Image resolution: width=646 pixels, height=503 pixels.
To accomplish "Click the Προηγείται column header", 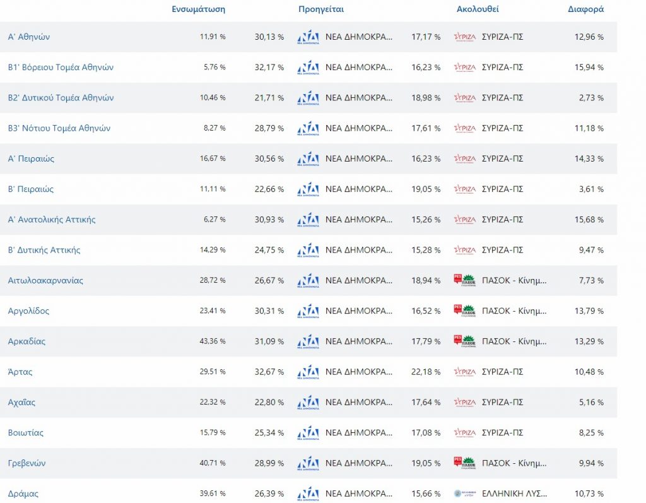I will [320, 9].
